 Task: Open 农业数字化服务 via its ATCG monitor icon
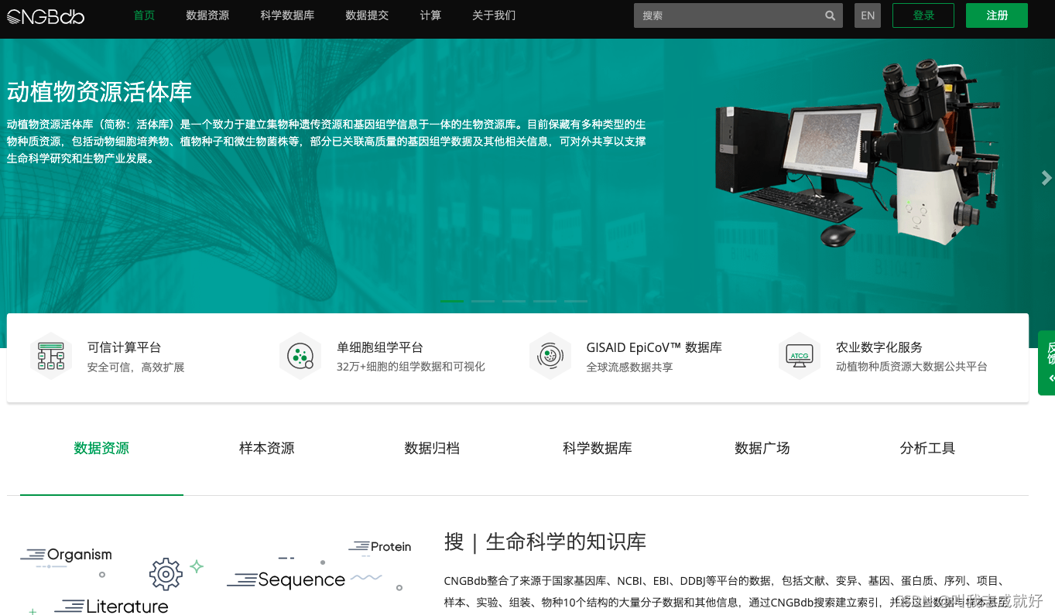799,355
